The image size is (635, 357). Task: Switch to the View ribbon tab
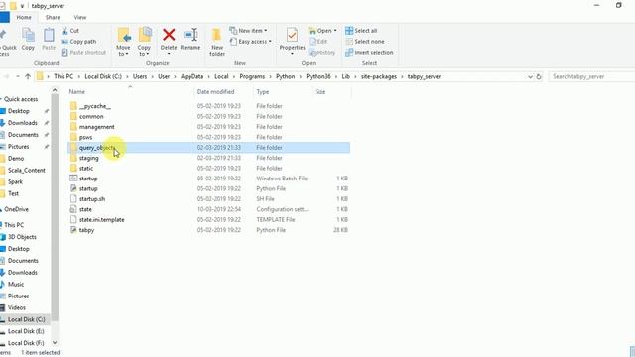click(x=80, y=18)
